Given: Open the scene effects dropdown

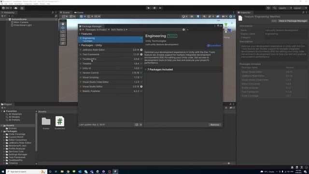Looking at the screenshot, I should point(211,16).
